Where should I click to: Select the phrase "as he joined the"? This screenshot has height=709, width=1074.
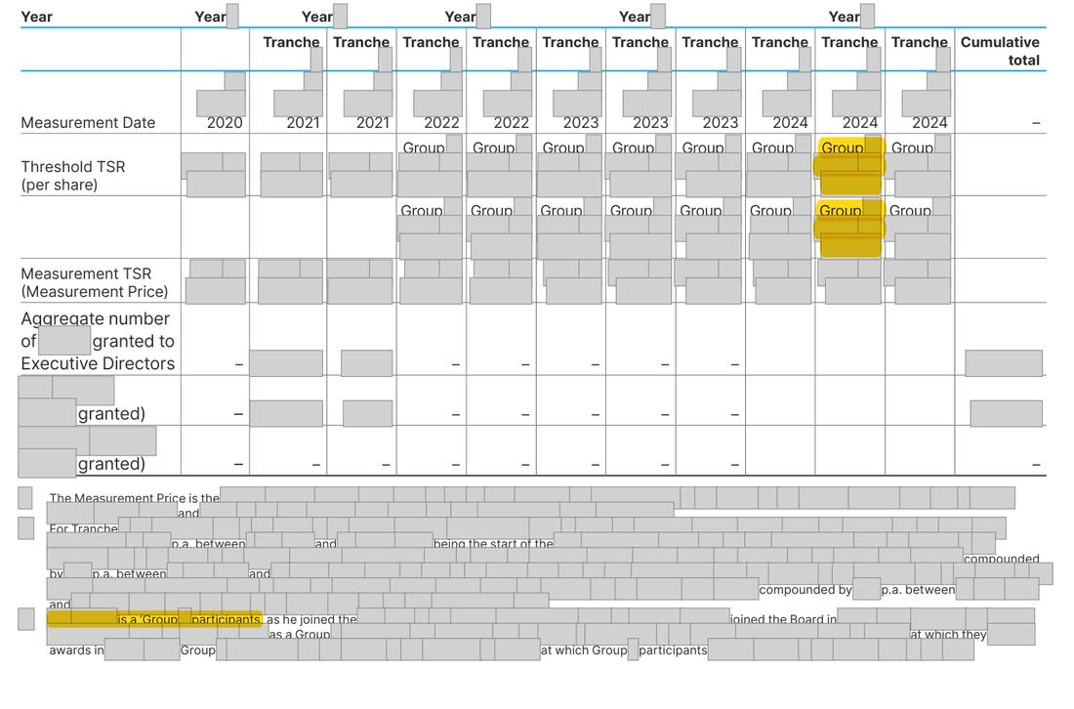click(x=311, y=619)
